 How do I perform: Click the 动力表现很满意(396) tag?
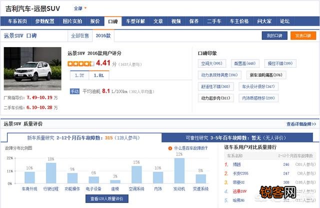tap(219, 75)
